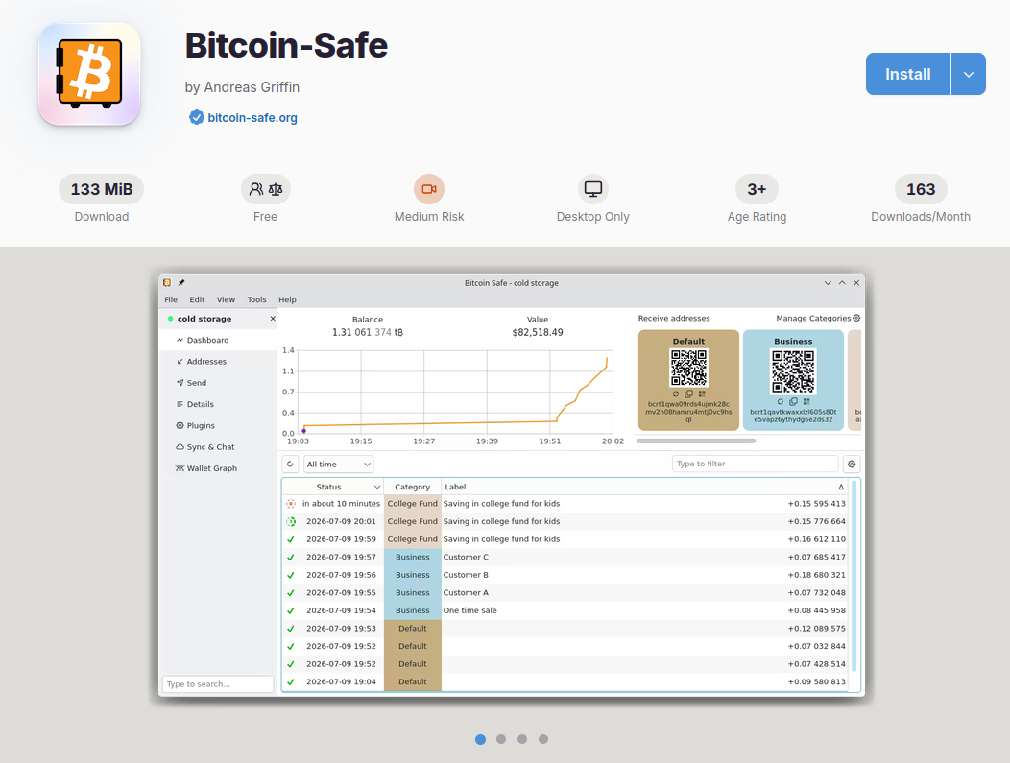Click the Addresses arrow icon in sidebar
This screenshot has height=763, width=1010.
click(180, 361)
